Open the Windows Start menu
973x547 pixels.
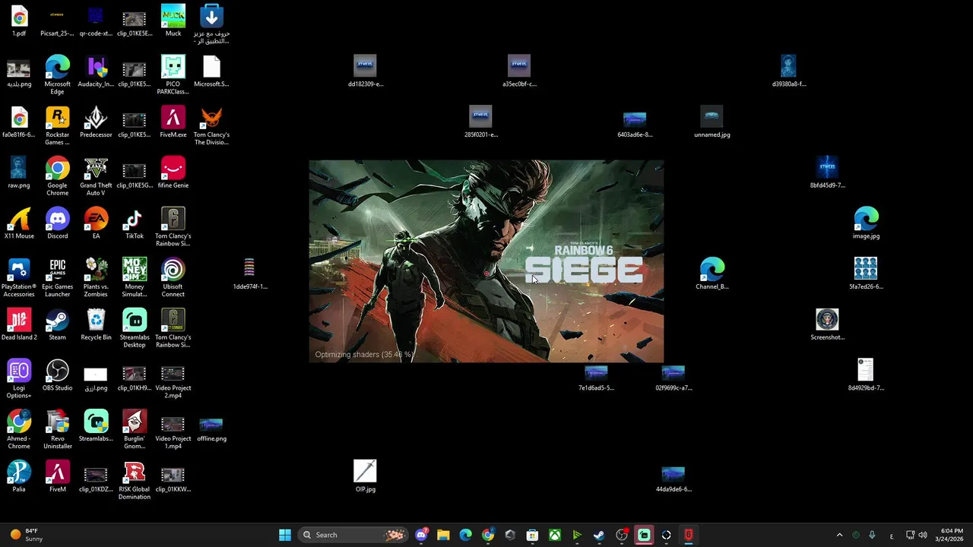(285, 535)
